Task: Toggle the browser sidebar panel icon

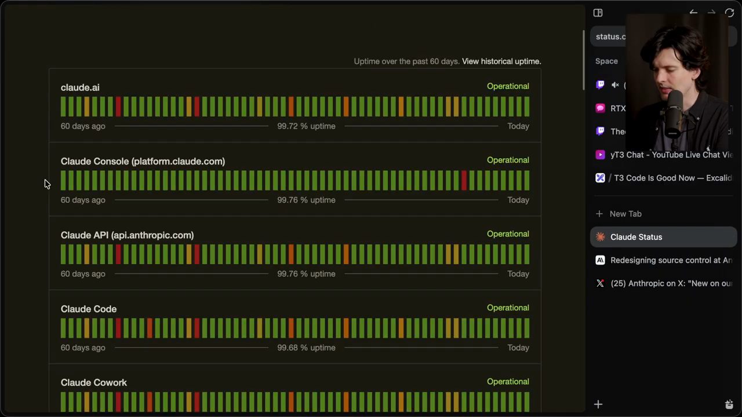Action: [x=598, y=13]
